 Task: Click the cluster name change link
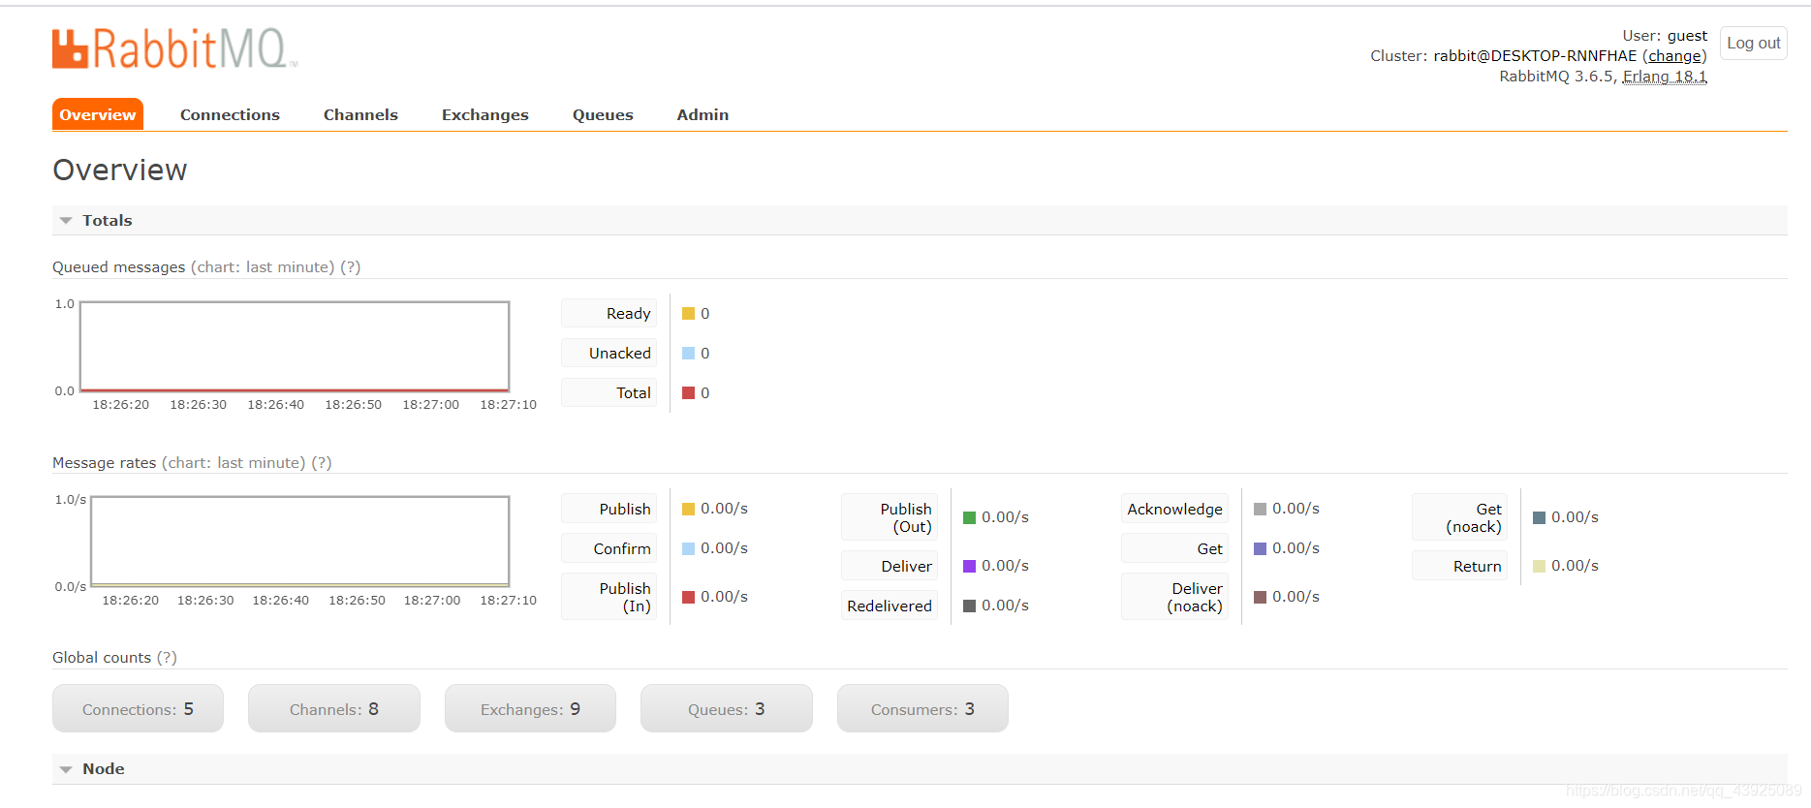[1674, 56]
